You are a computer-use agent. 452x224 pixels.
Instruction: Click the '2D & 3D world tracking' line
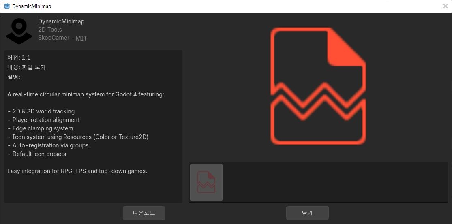[x=41, y=111]
